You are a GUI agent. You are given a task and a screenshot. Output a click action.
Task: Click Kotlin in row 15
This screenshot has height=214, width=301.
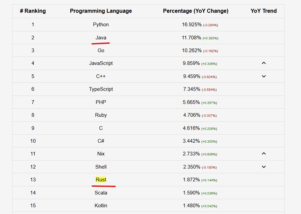click(x=101, y=206)
